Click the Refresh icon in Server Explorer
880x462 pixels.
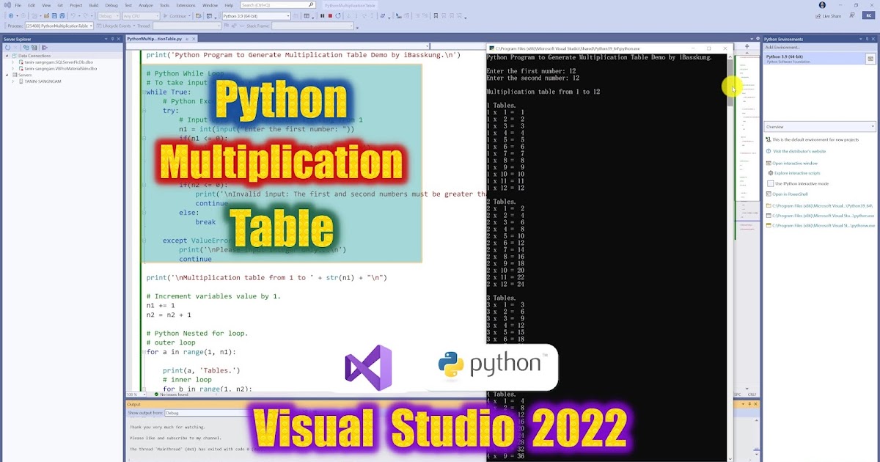(7, 48)
